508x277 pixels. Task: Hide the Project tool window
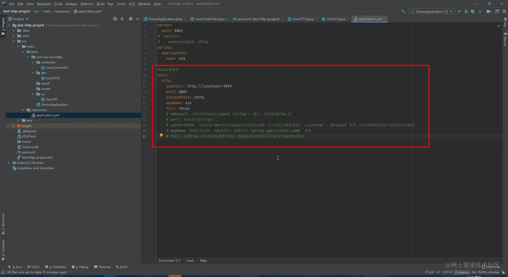[137, 19]
